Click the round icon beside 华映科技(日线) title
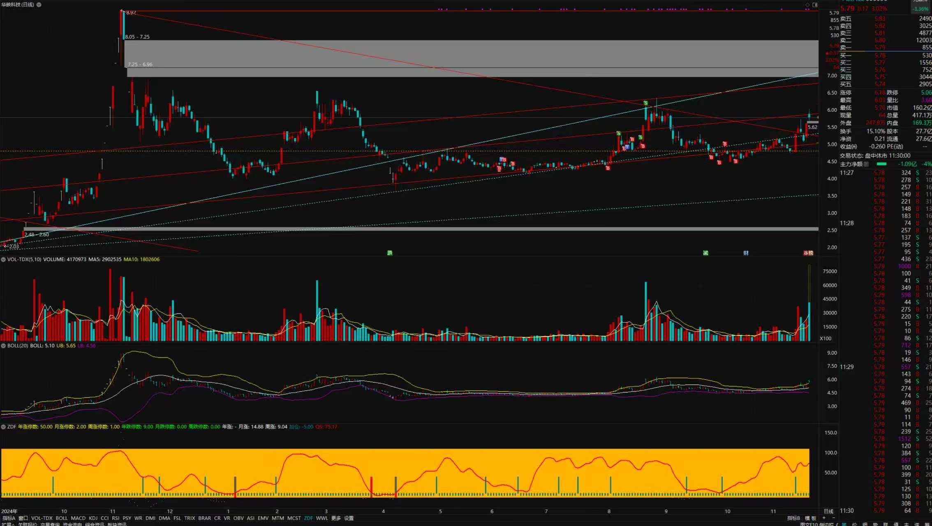Screen dimensions: 932x526 click(x=39, y=5)
